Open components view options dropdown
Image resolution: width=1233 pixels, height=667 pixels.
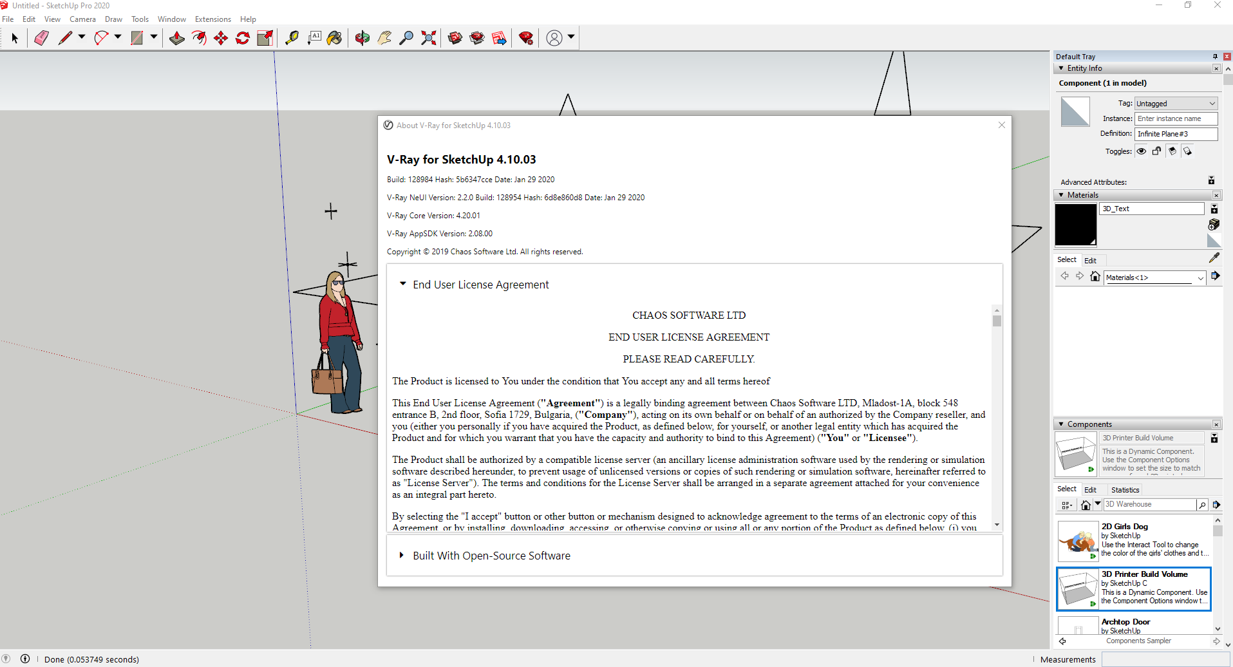1066,505
